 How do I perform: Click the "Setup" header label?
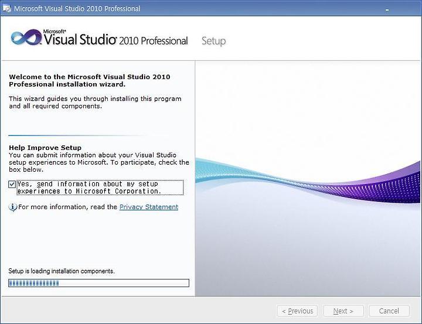(214, 41)
